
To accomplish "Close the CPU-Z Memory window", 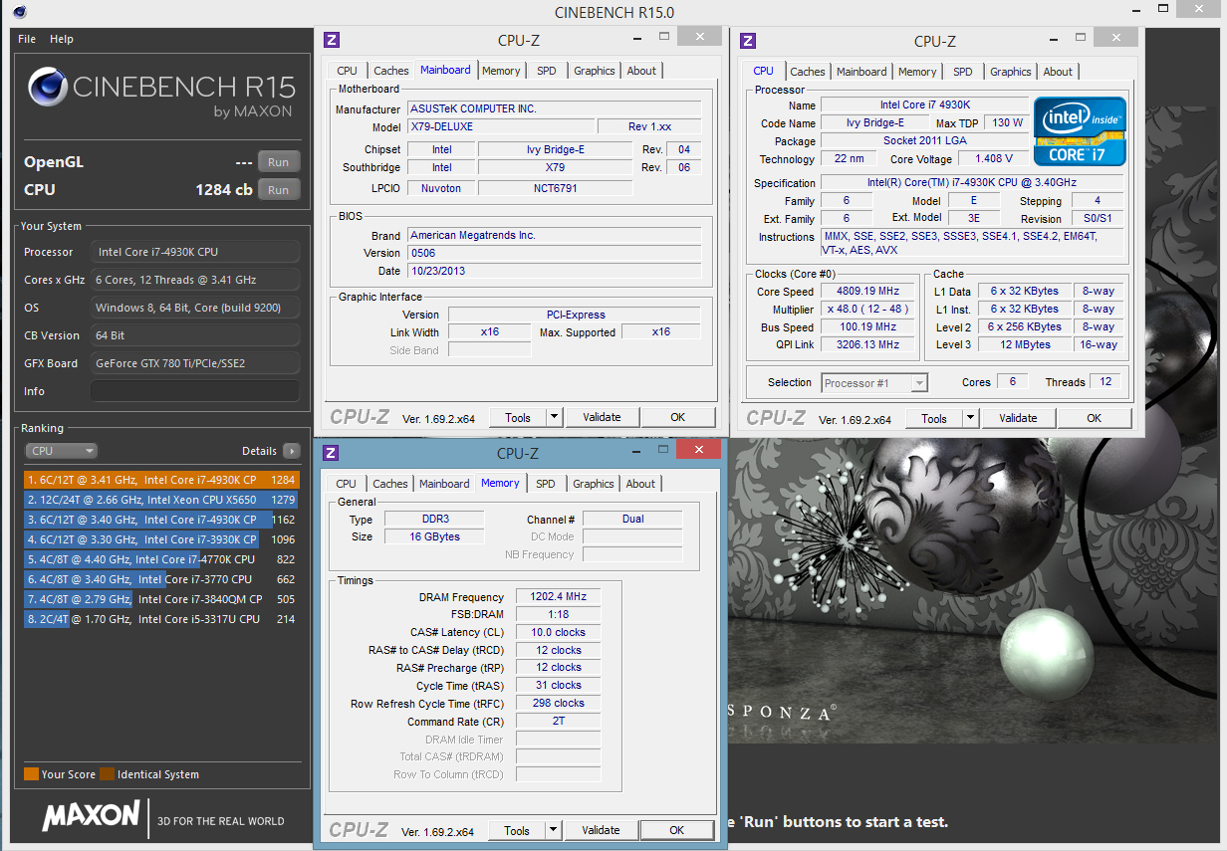I will [698, 449].
